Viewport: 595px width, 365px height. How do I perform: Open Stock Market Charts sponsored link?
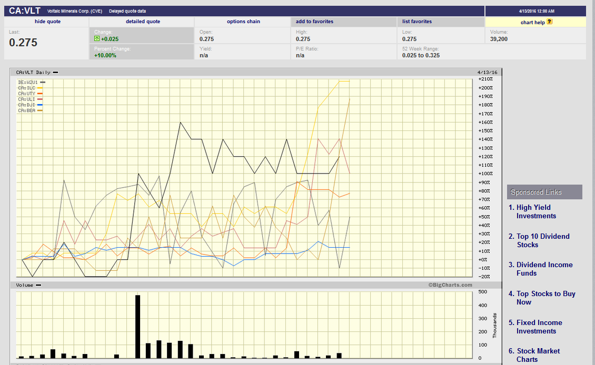pos(538,355)
